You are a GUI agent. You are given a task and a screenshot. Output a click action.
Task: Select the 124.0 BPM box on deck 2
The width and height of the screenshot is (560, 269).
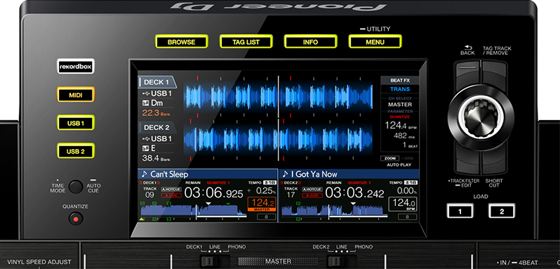[x=403, y=204]
